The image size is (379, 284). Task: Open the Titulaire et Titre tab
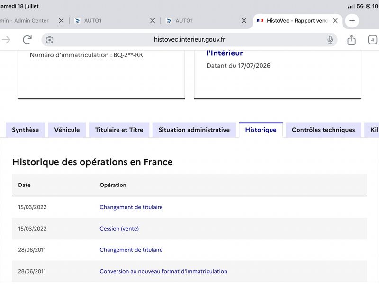coord(119,130)
